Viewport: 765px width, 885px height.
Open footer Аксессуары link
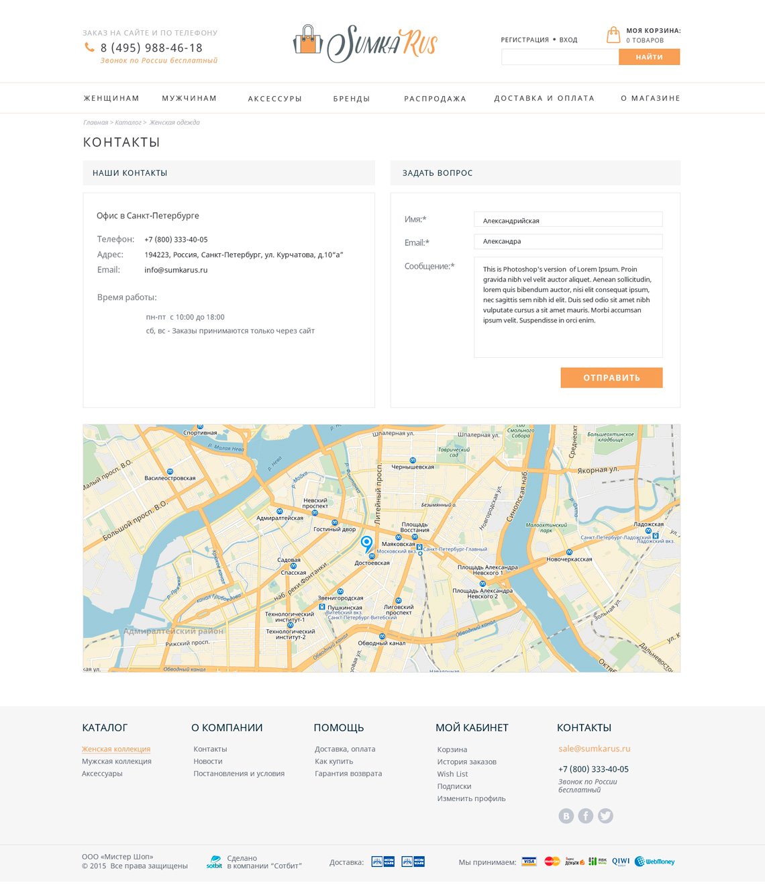tap(102, 774)
